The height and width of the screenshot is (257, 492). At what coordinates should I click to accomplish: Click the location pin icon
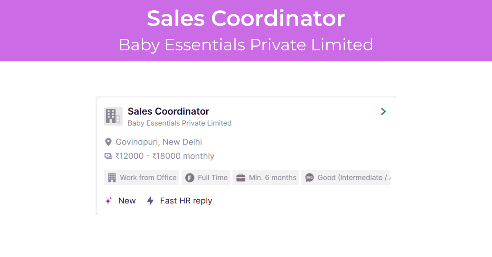pyautogui.click(x=108, y=142)
